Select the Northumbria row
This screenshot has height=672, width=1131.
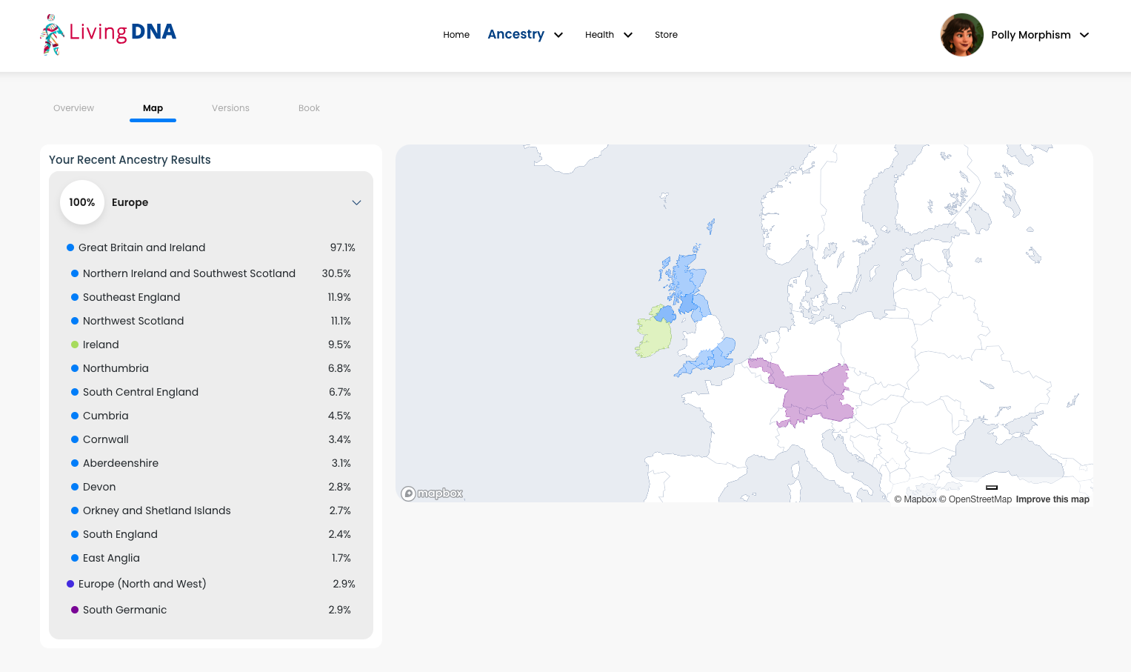point(211,368)
